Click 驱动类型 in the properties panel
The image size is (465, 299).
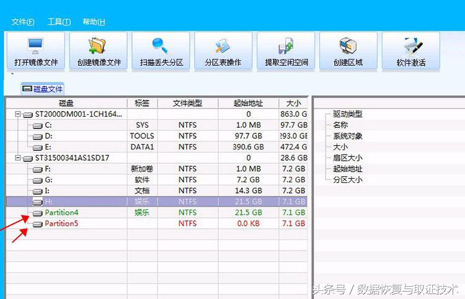[x=348, y=114]
